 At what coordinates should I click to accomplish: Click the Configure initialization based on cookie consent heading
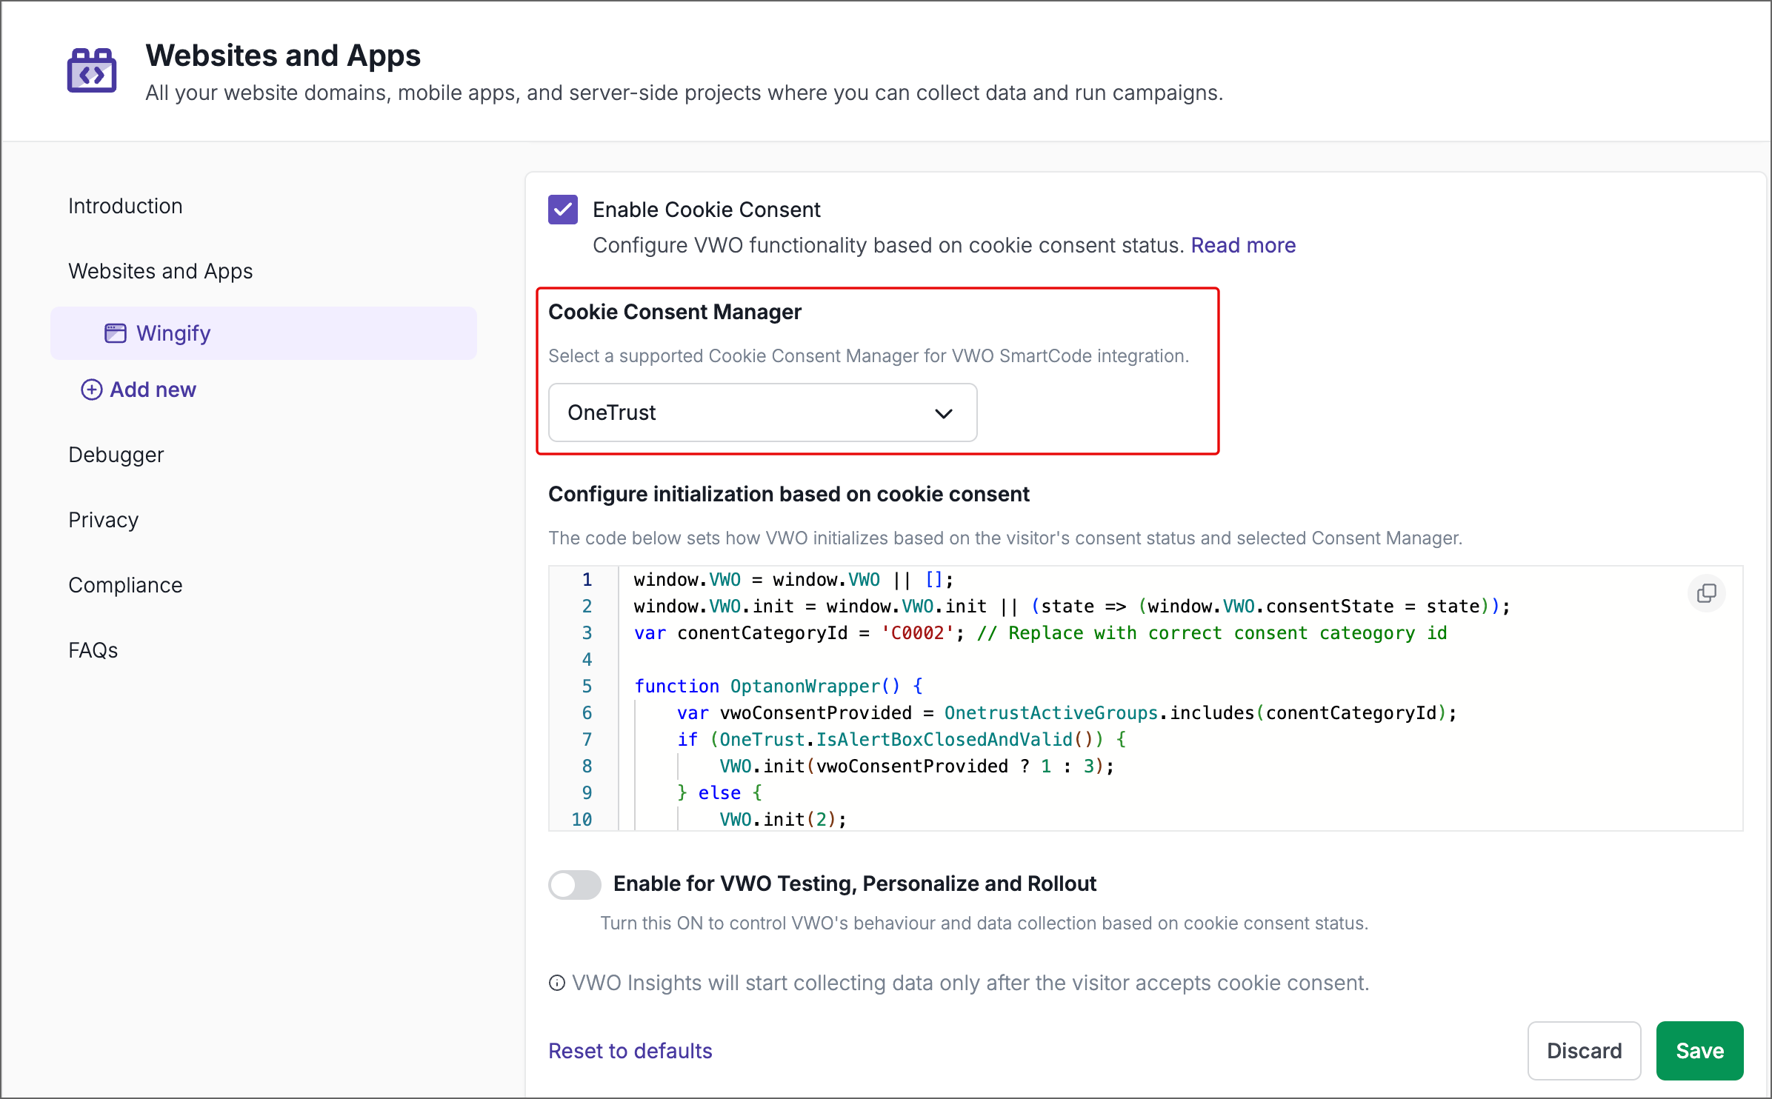click(x=789, y=494)
